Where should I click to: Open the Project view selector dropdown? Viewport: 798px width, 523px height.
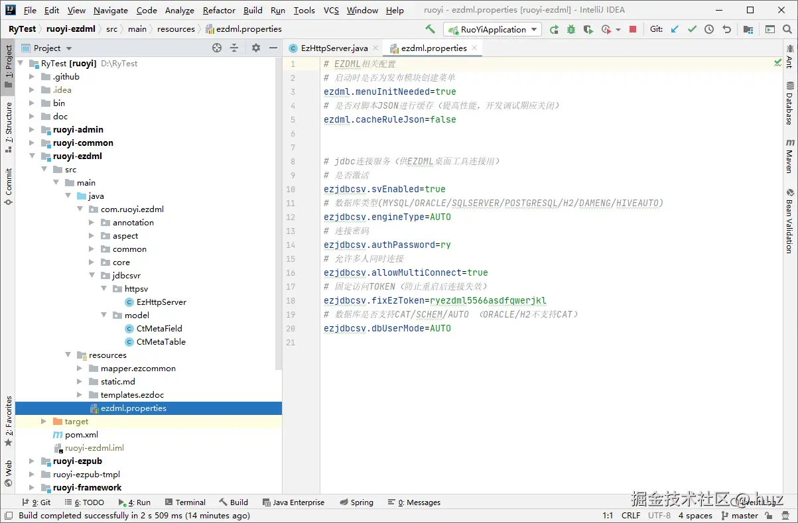[x=47, y=48]
